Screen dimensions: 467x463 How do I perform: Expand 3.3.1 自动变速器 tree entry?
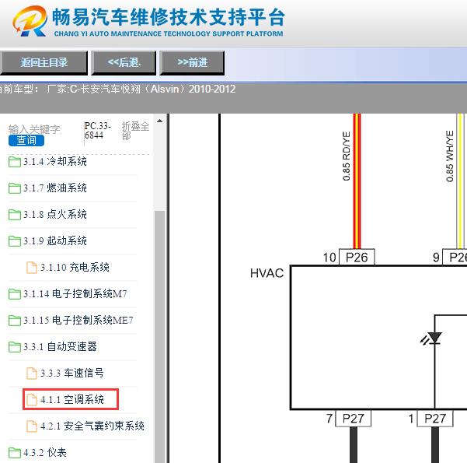pos(60,347)
